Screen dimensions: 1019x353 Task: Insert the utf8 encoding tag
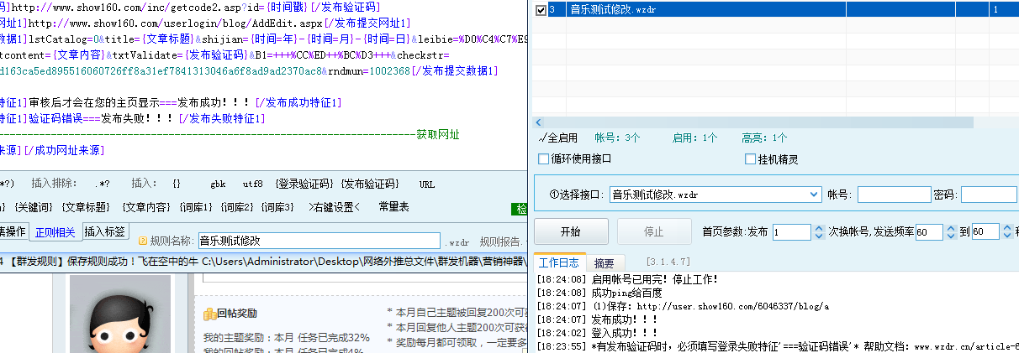pos(252,184)
